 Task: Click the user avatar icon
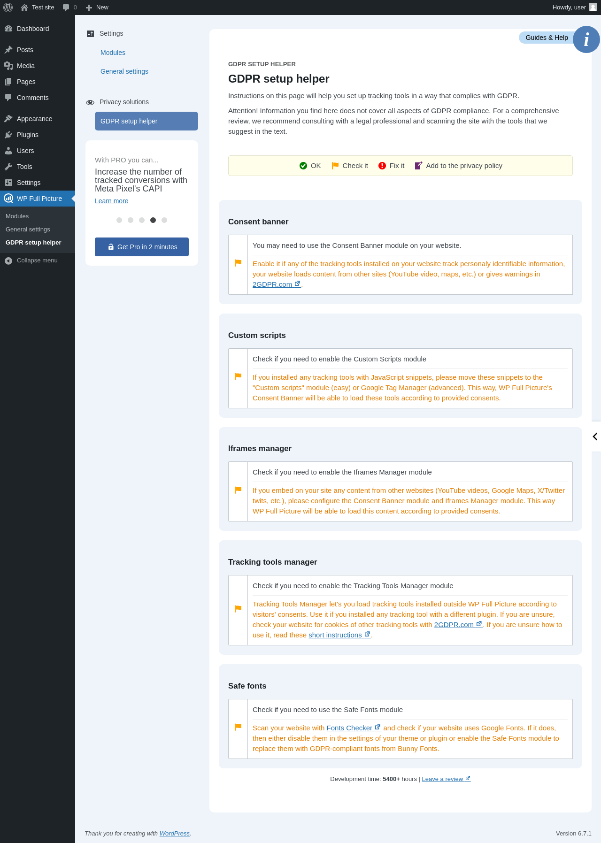(593, 7)
